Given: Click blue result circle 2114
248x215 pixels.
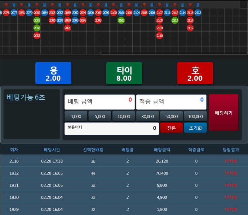Looking at the screenshot, I should point(183,13).
